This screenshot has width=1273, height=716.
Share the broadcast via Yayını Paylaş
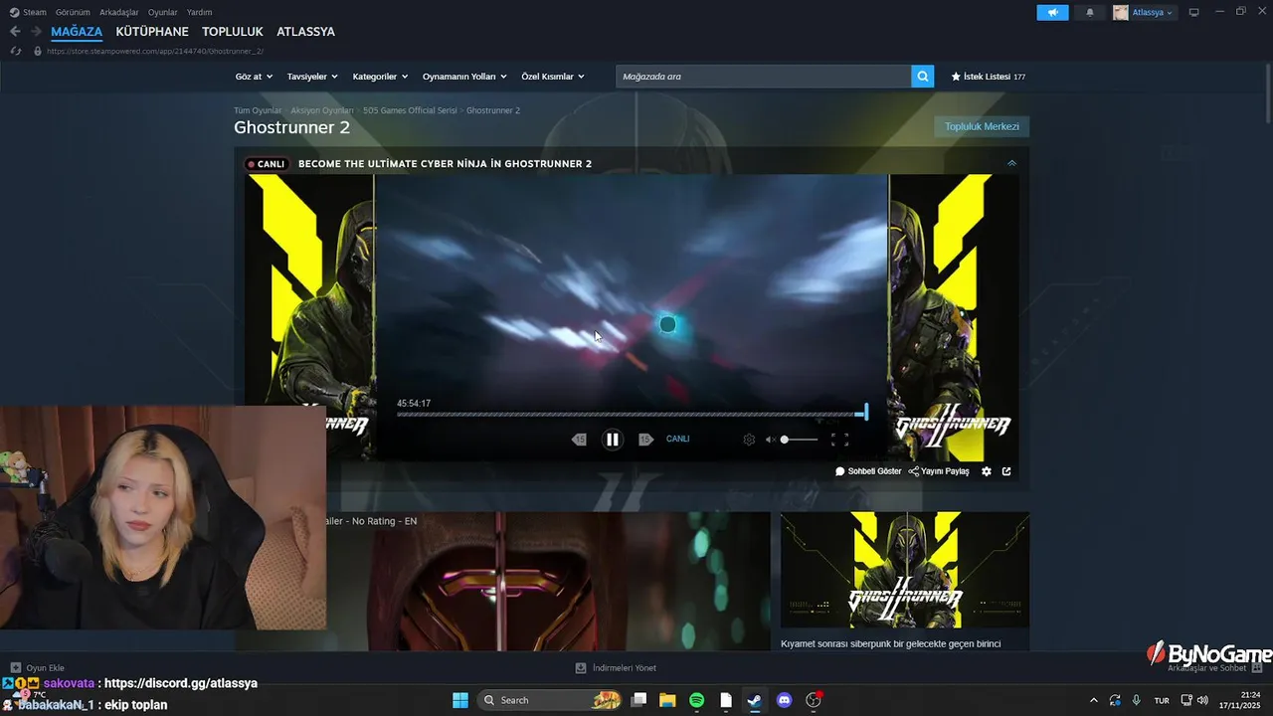coord(939,471)
